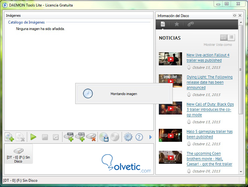Viewport: 248px width, 187px height.
Task: Open the New Call of Duty: Black Ops 3 link
Action: pos(210,110)
